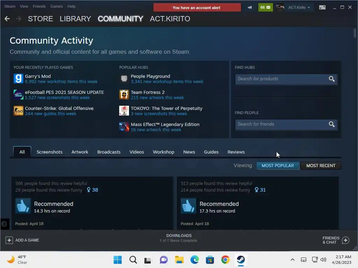This screenshot has width=358, height=268.
Task: Open Garry's Mod hub icon
Action: (x=18, y=79)
